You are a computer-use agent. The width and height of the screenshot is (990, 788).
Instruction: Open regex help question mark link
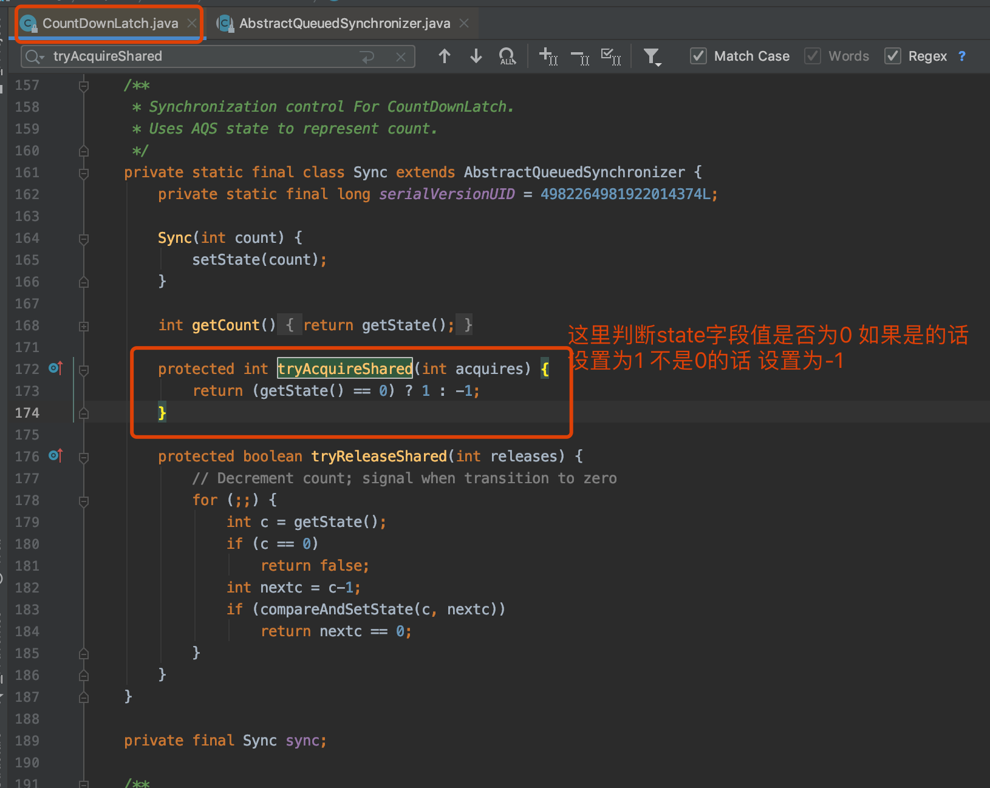tap(961, 56)
